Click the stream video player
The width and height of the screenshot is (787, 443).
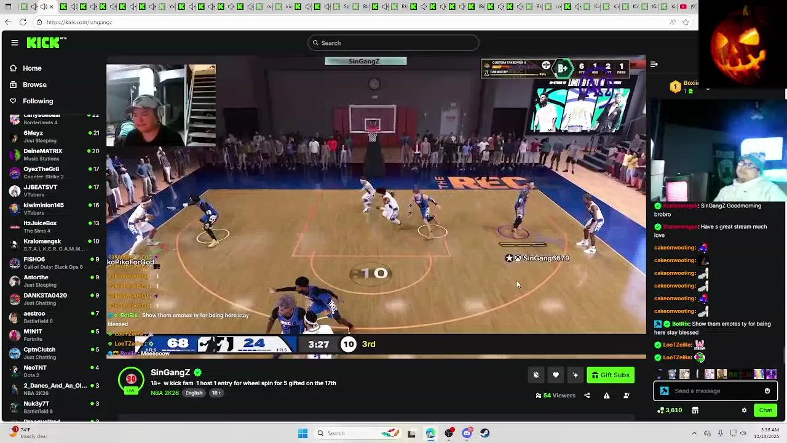click(376, 206)
